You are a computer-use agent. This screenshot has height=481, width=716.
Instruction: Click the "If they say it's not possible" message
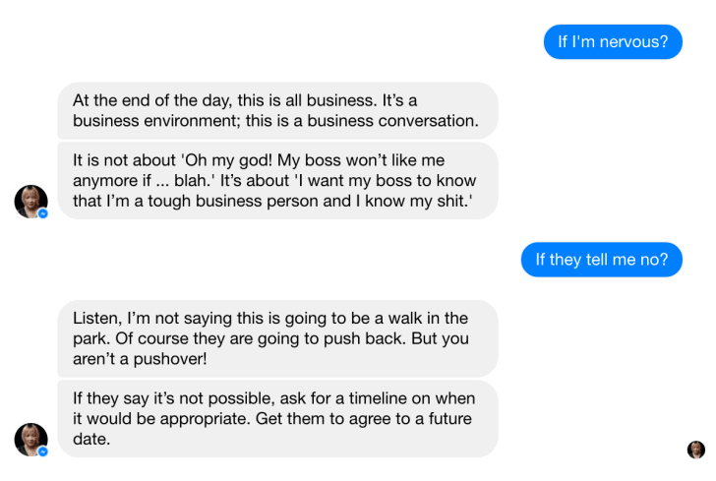277,419
